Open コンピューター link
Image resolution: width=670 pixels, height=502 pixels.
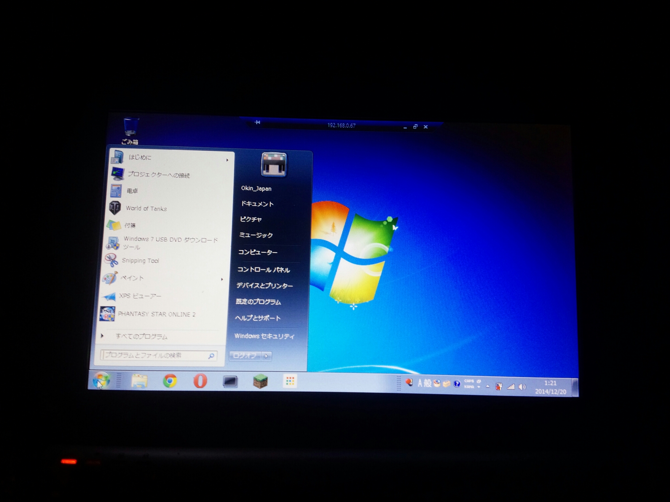pyautogui.click(x=258, y=252)
